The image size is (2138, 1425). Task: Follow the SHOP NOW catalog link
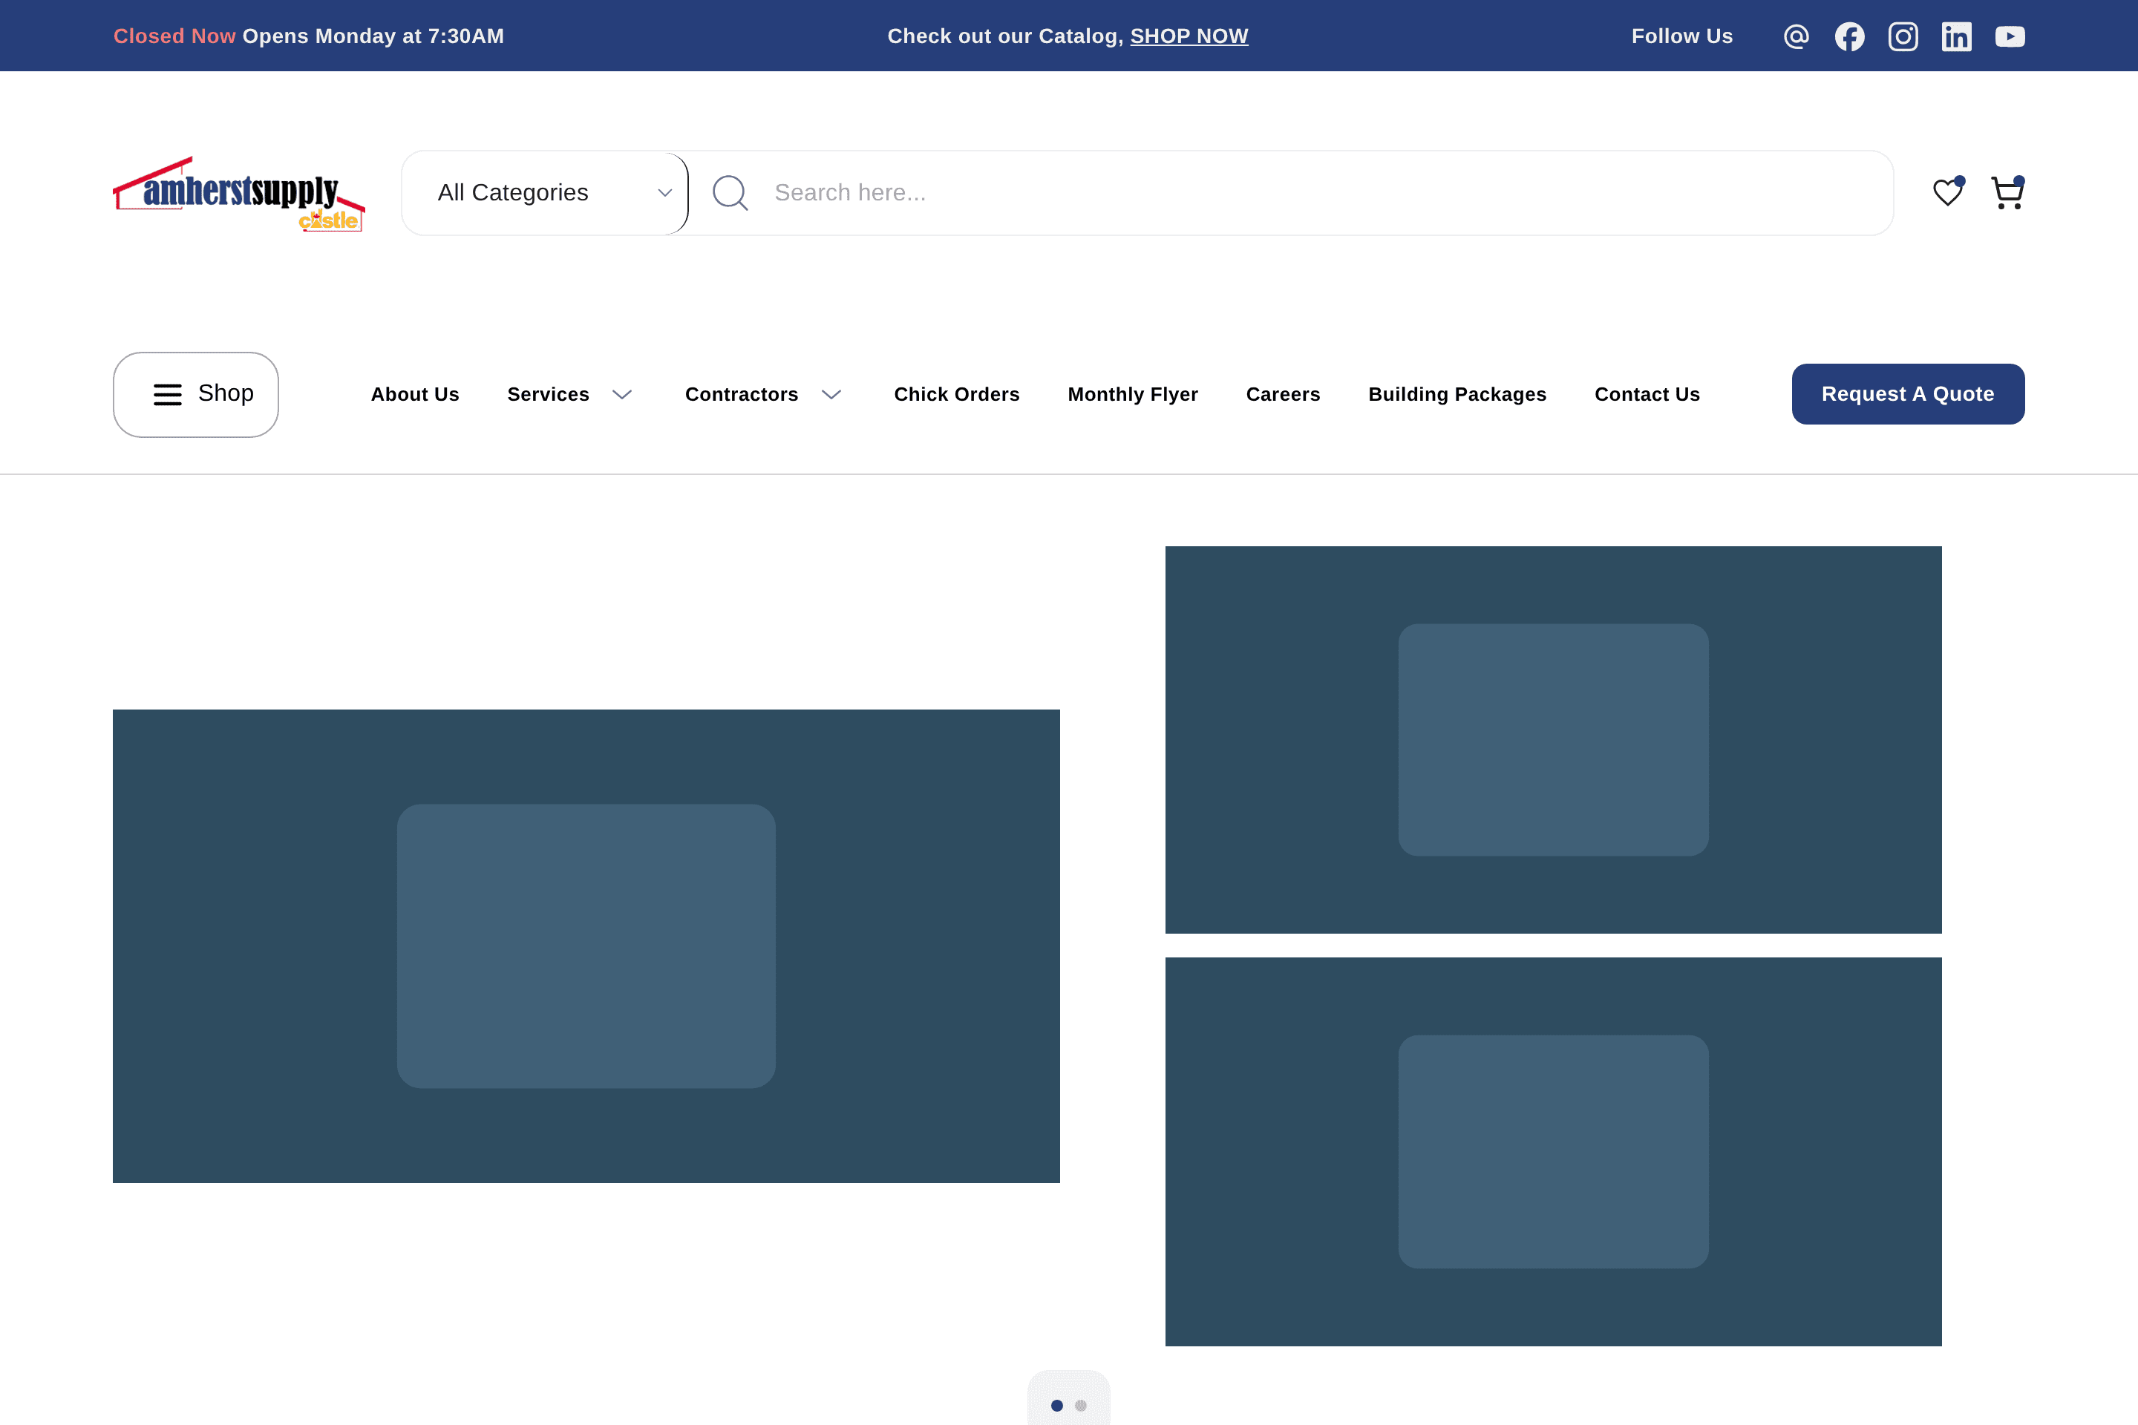click(1189, 36)
